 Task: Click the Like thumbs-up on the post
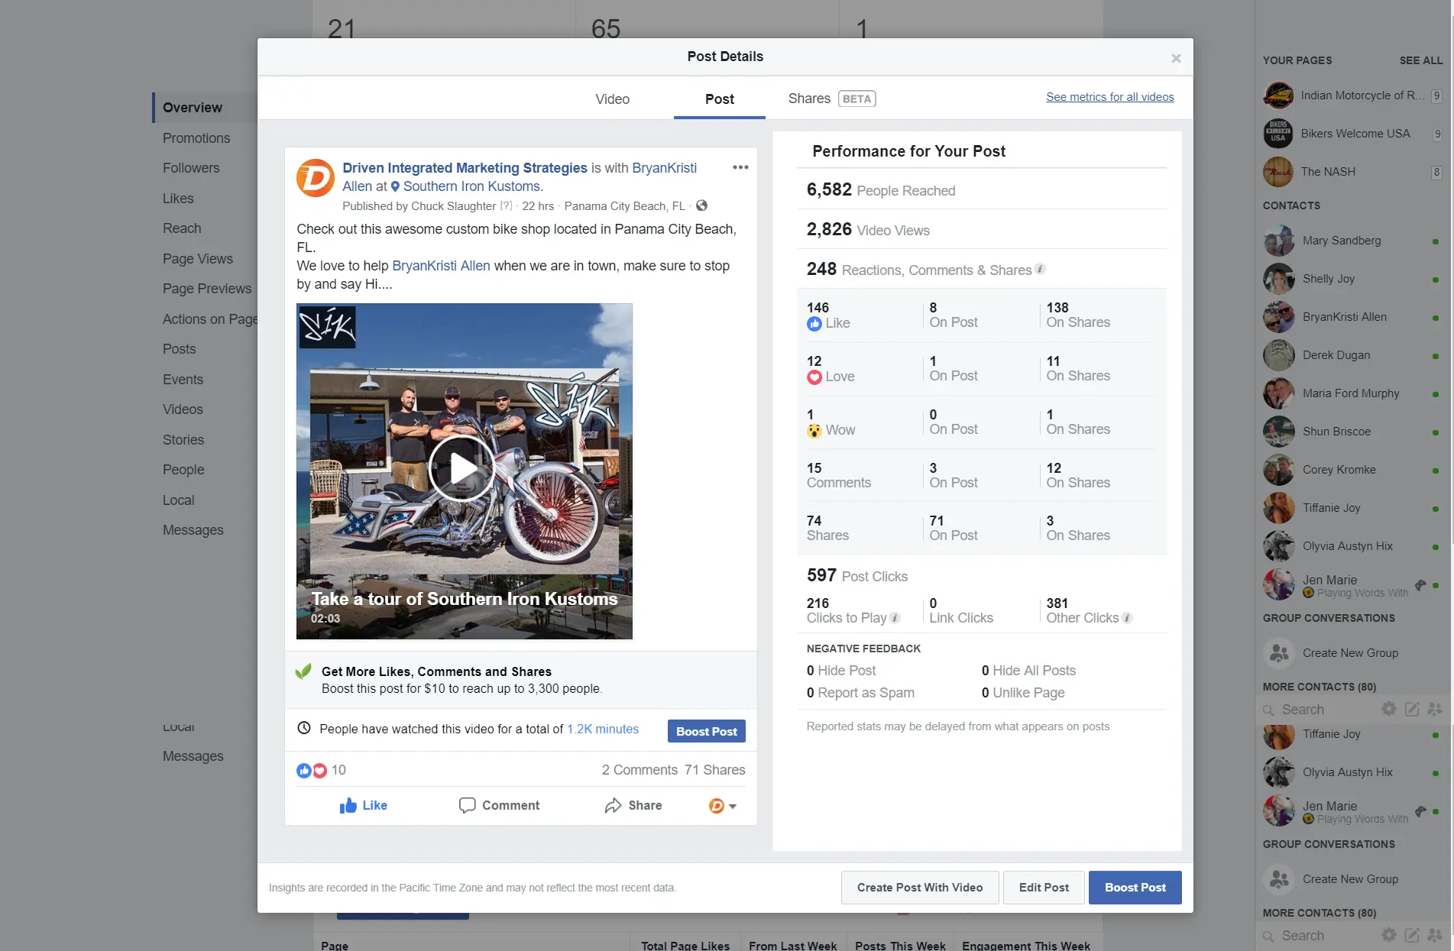(364, 805)
